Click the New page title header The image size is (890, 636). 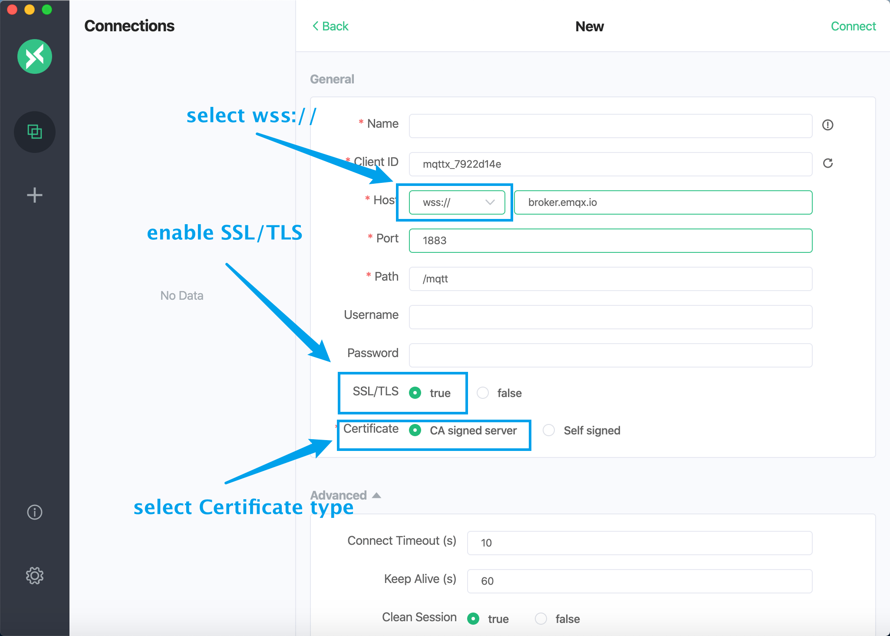(589, 26)
